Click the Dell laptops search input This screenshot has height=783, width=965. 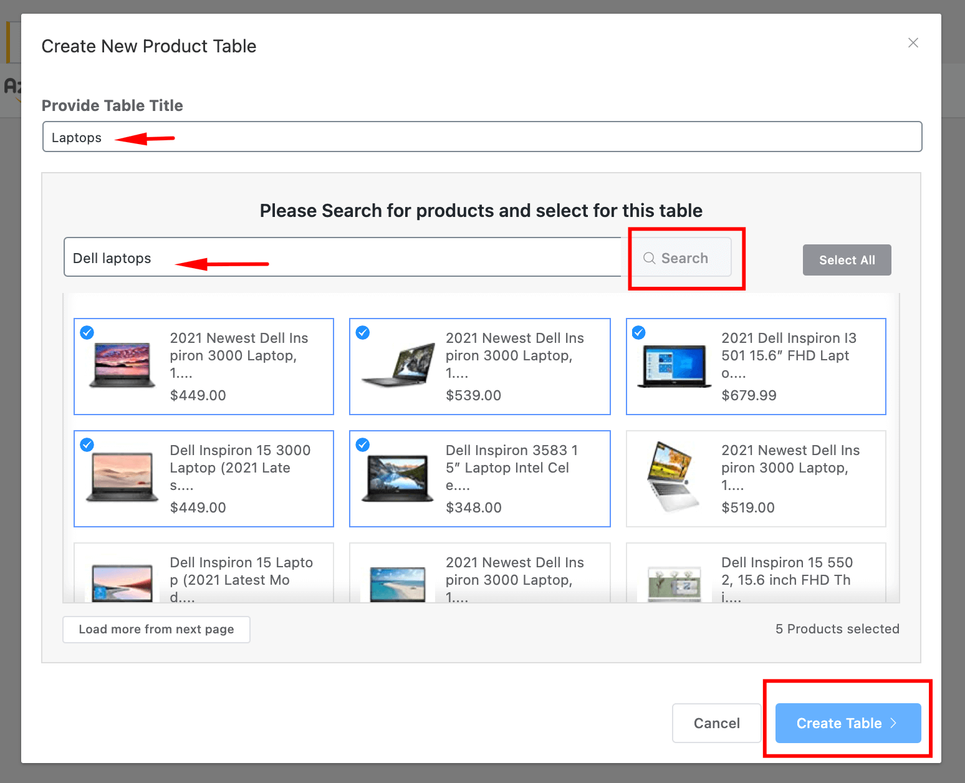pyautogui.click(x=343, y=257)
